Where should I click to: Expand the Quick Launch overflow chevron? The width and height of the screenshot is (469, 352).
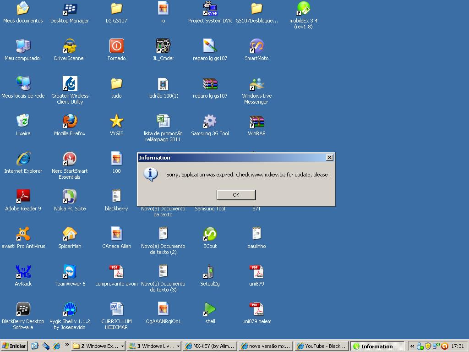pyautogui.click(x=67, y=345)
